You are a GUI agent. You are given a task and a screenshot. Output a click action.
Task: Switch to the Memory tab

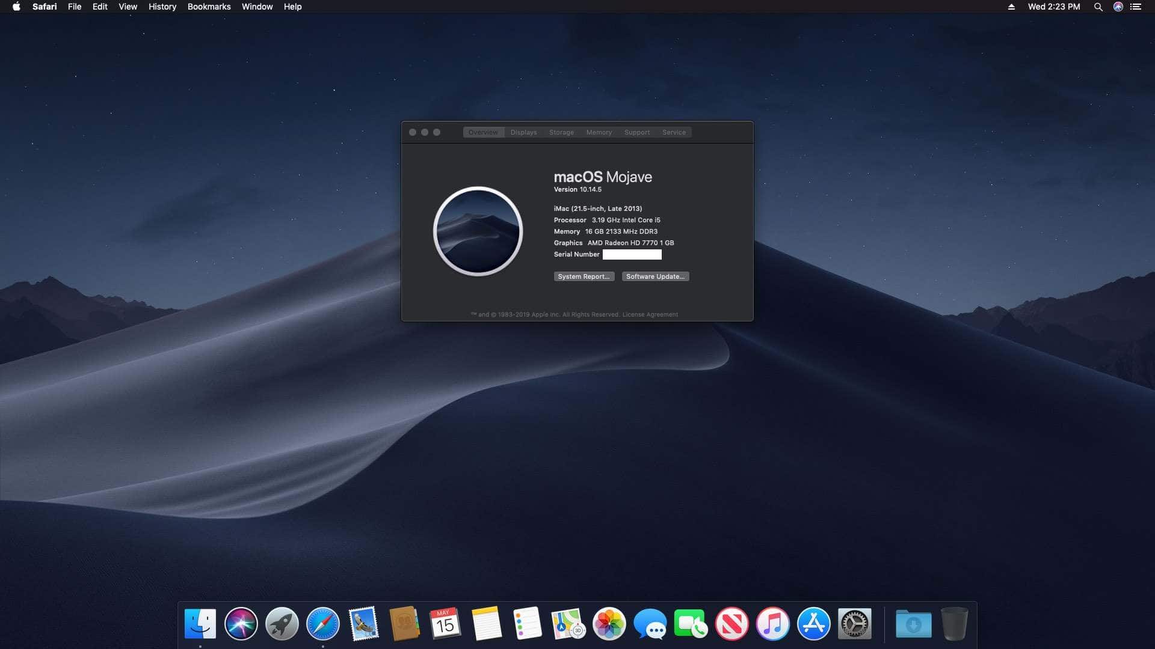[x=599, y=132]
